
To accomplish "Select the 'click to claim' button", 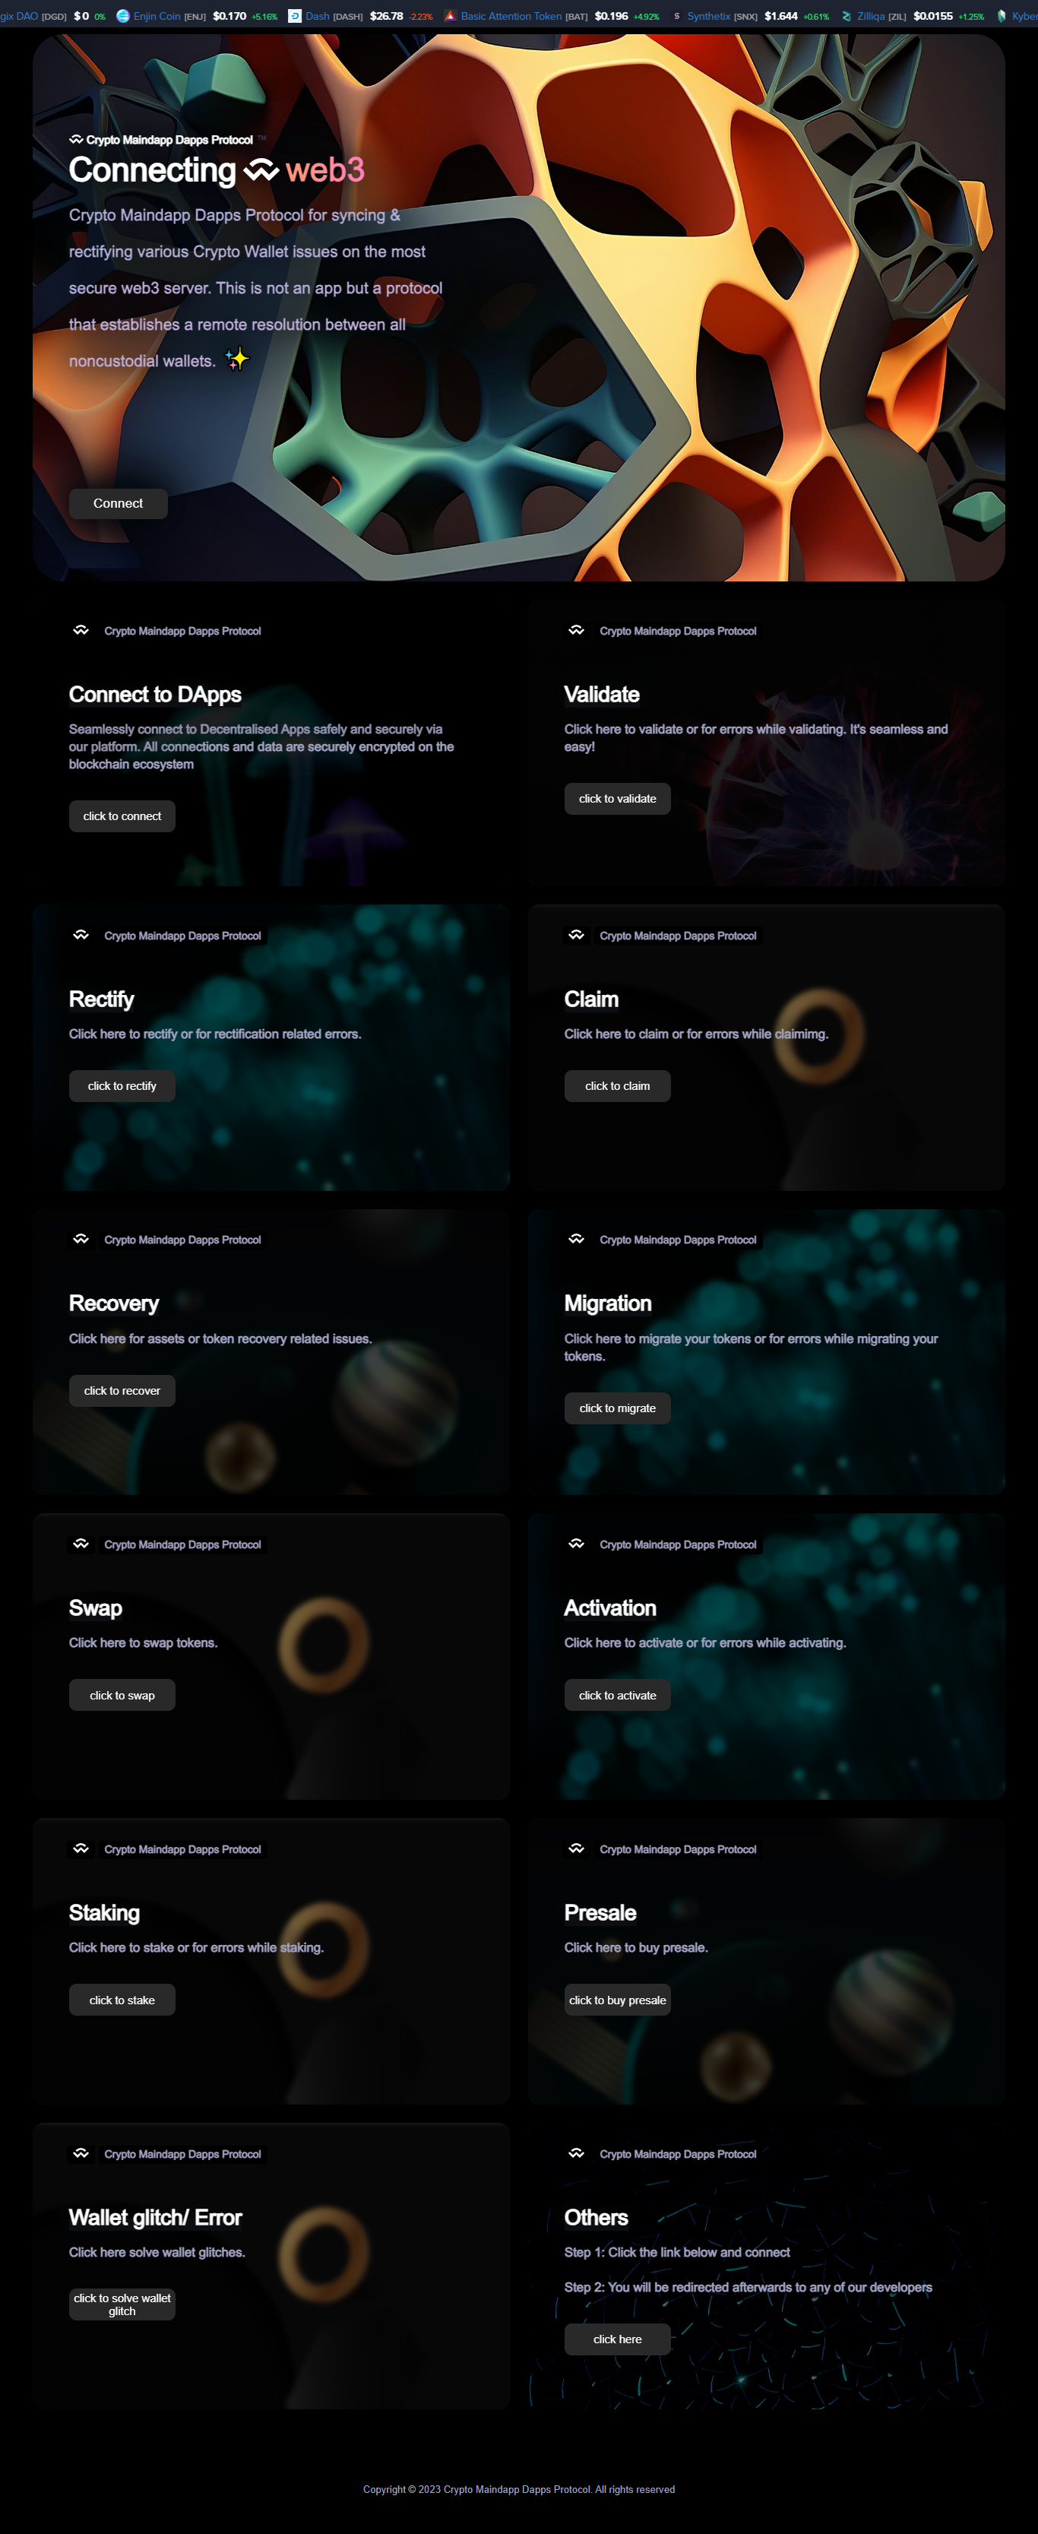I will coord(618,1086).
